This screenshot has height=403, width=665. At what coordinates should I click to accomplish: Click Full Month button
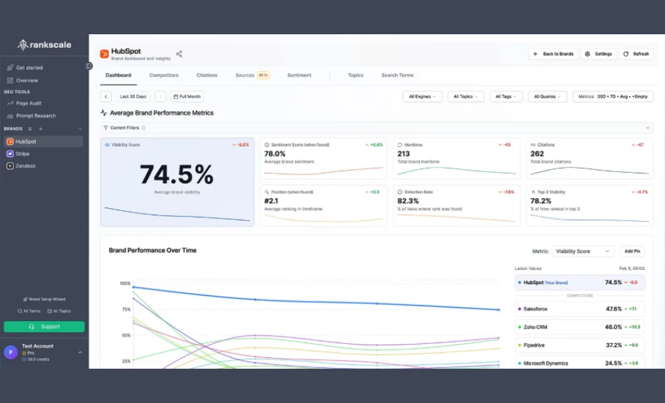[x=187, y=97]
